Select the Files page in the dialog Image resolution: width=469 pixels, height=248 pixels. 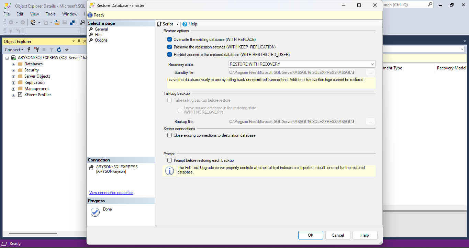tap(98, 34)
